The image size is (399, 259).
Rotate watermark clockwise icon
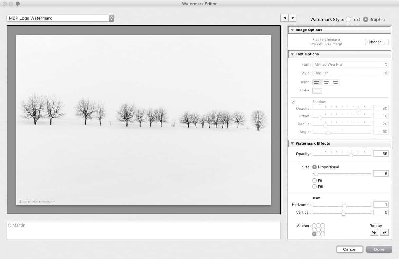(384, 232)
